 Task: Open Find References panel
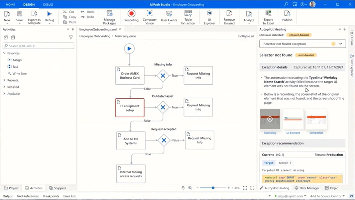(28, 196)
